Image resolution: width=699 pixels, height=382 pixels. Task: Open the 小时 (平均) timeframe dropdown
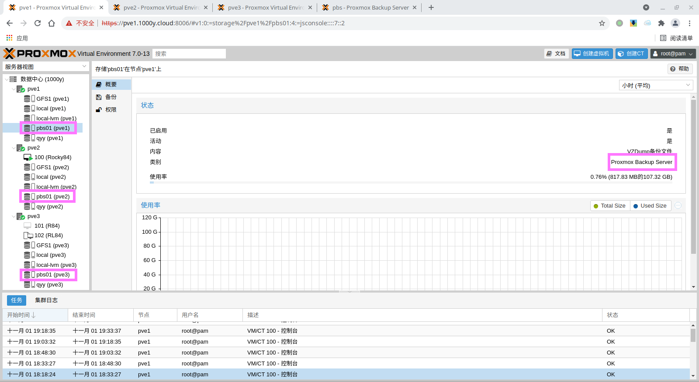[x=656, y=85]
